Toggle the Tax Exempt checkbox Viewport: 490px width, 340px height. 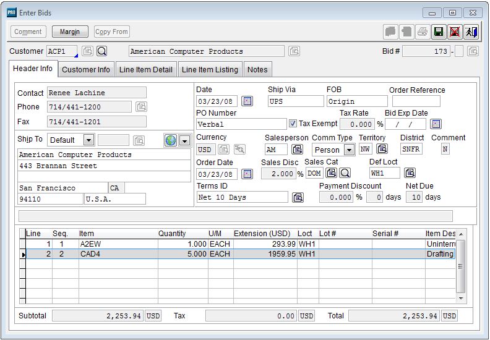pos(293,124)
